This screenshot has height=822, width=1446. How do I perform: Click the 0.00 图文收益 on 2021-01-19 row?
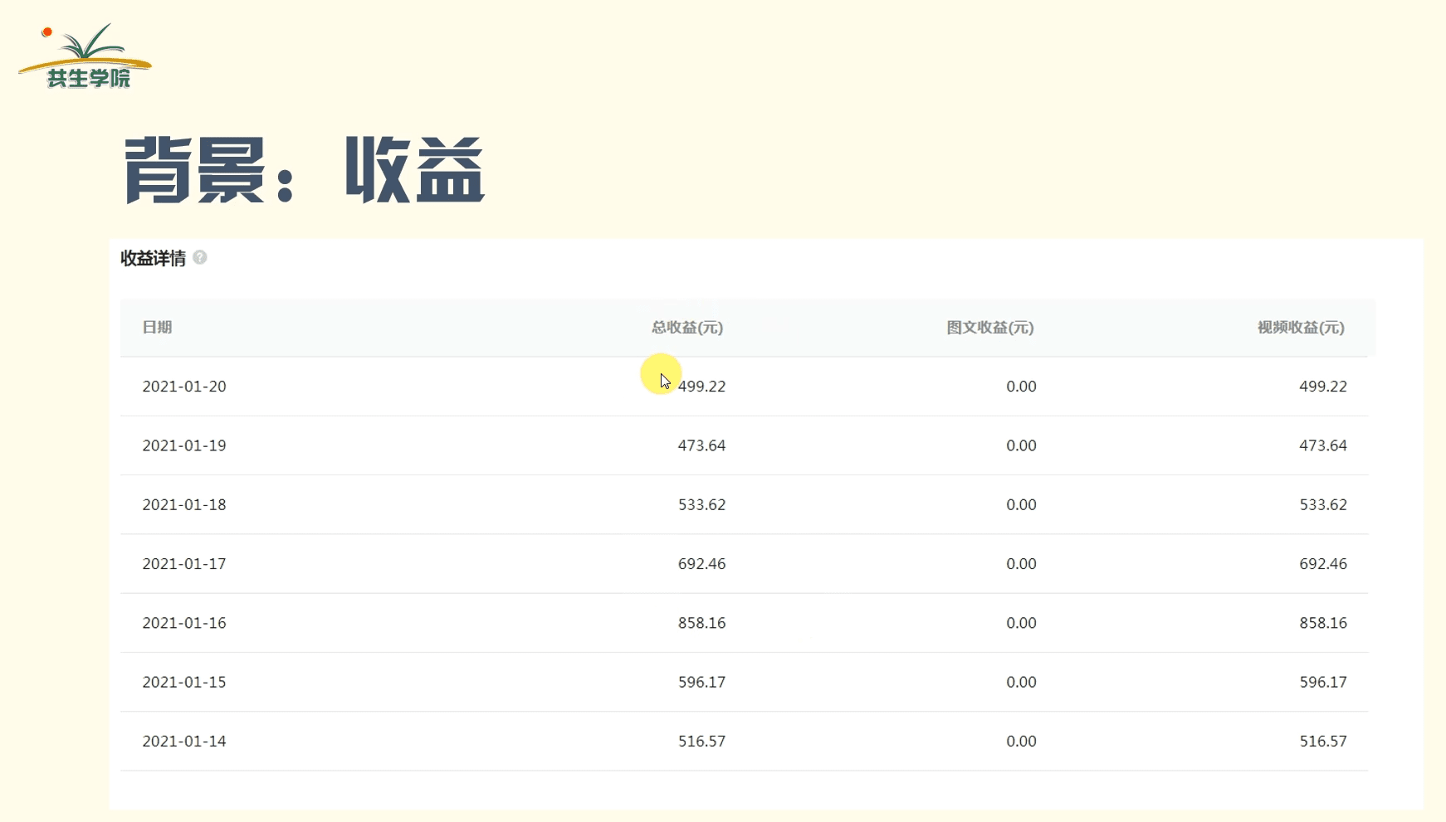pos(1021,445)
